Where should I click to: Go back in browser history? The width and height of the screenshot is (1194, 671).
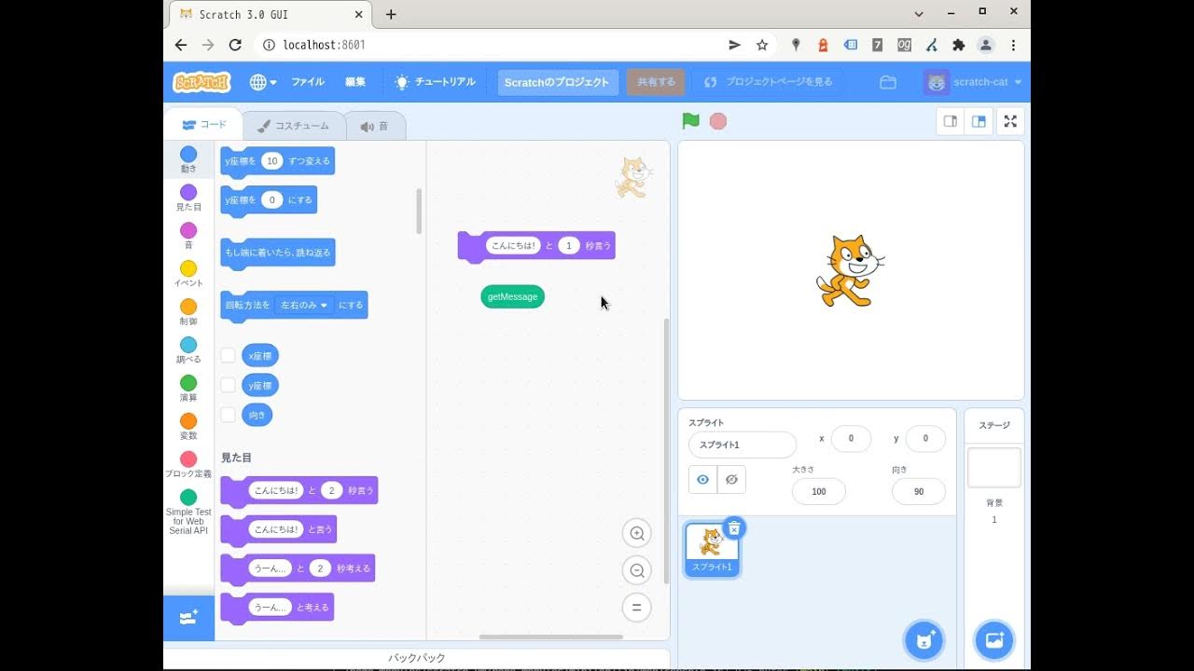click(181, 45)
